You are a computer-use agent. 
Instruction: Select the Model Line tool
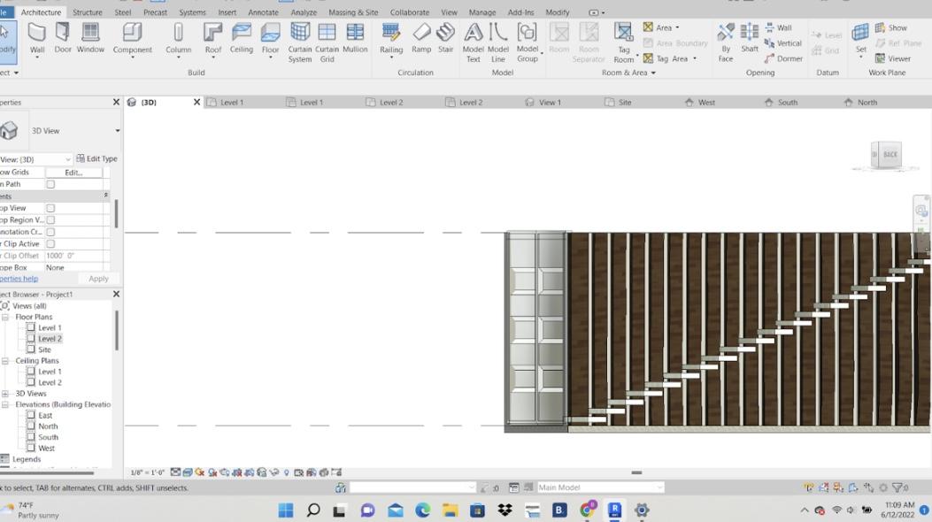tap(498, 42)
